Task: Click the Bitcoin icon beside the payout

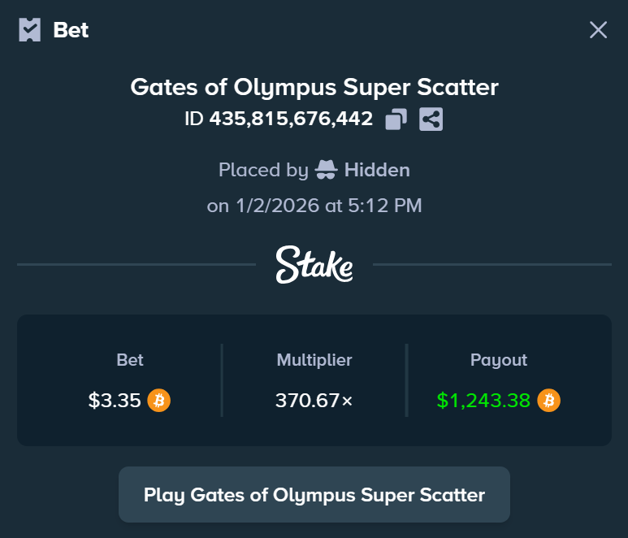Action: point(548,401)
